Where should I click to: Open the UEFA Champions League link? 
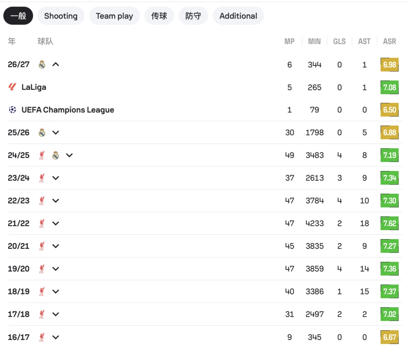pos(68,110)
